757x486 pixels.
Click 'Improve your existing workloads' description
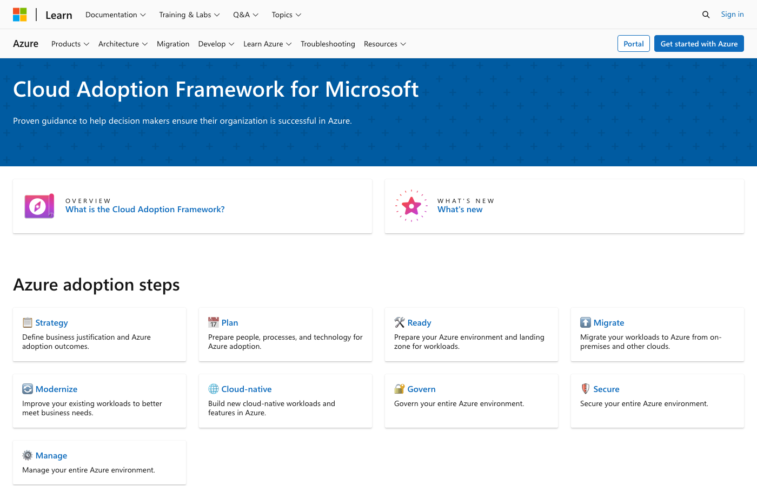pyautogui.click(x=92, y=408)
